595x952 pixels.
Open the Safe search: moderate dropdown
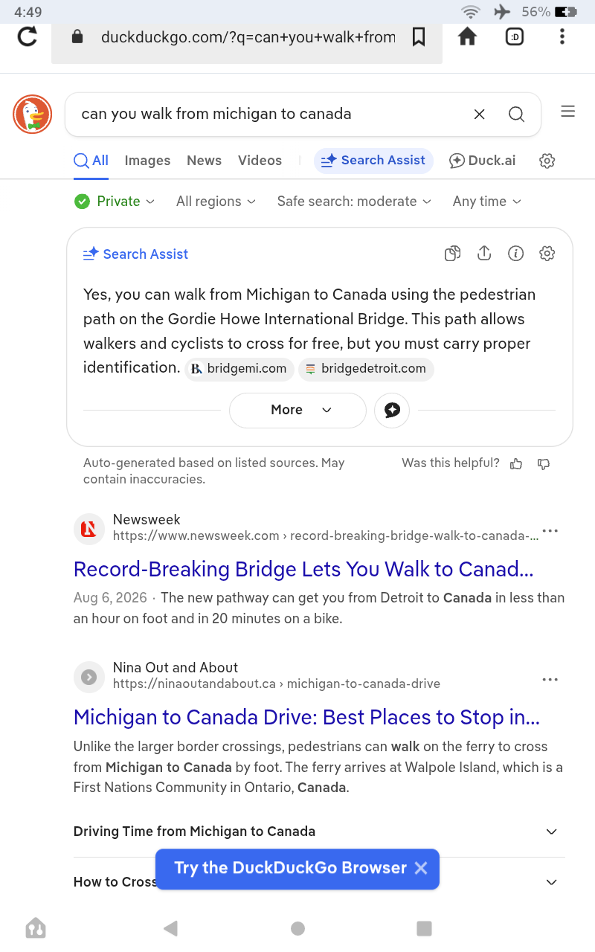(354, 202)
